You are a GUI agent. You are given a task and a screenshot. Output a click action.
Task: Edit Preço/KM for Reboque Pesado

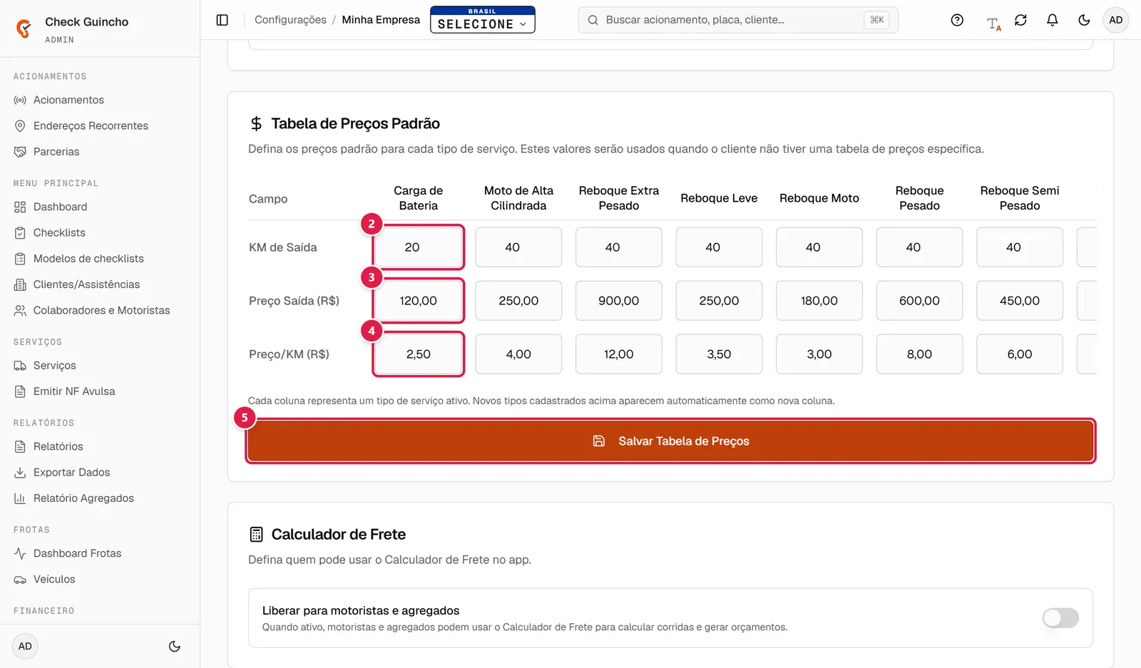[x=919, y=354]
